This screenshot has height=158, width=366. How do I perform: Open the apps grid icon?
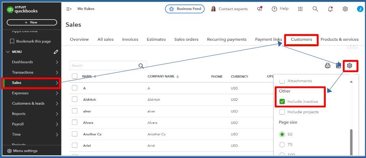click(300, 9)
